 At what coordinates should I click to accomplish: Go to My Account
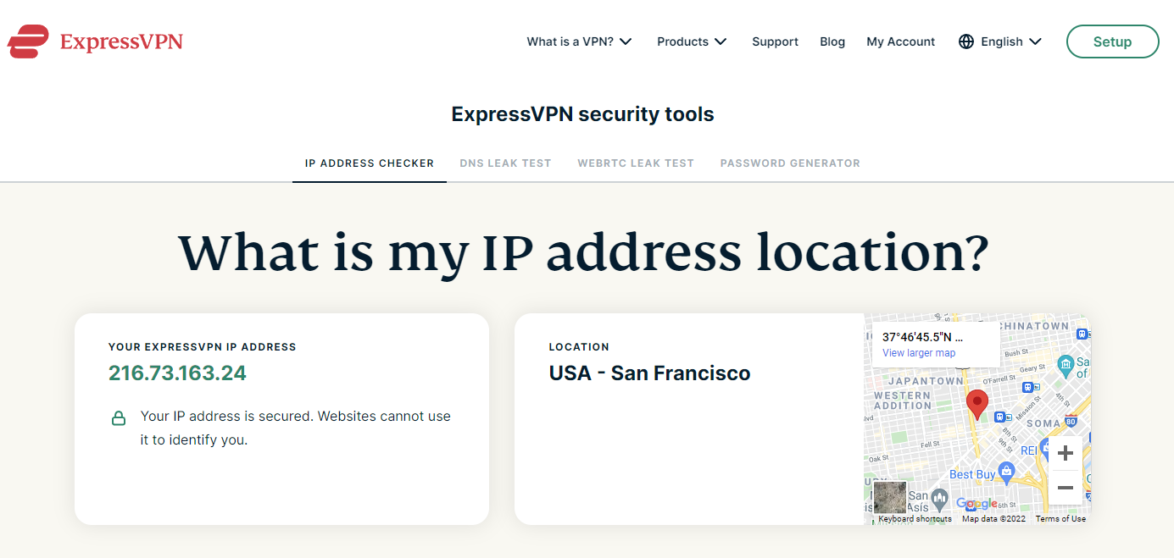coord(900,41)
